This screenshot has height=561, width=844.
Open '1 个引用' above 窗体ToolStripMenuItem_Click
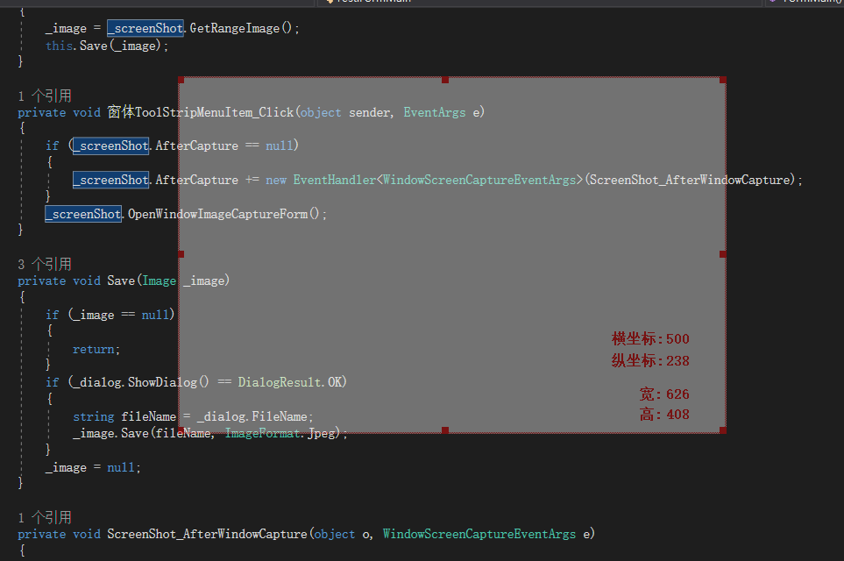45,96
